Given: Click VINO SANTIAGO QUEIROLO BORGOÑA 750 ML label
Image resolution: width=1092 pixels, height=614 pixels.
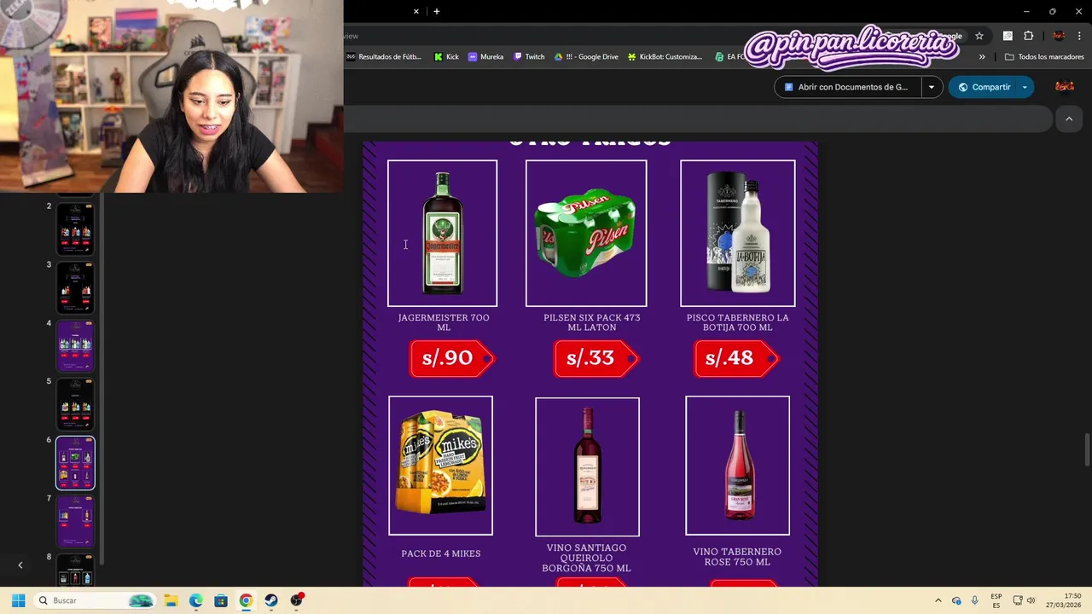Looking at the screenshot, I should pyautogui.click(x=587, y=558).
